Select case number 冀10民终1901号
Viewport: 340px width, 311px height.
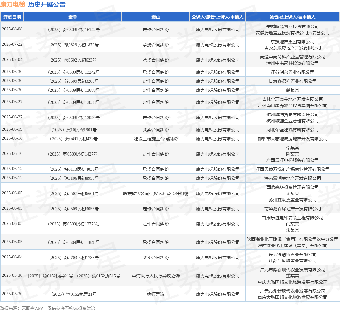(x=74, y=130)
